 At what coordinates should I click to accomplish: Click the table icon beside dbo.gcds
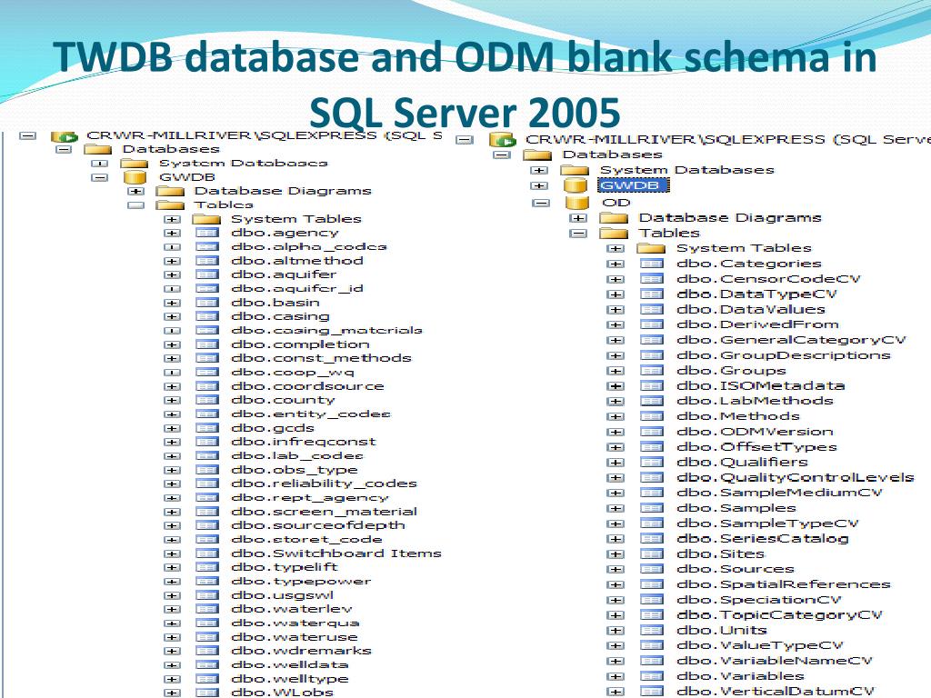(207, 428)
